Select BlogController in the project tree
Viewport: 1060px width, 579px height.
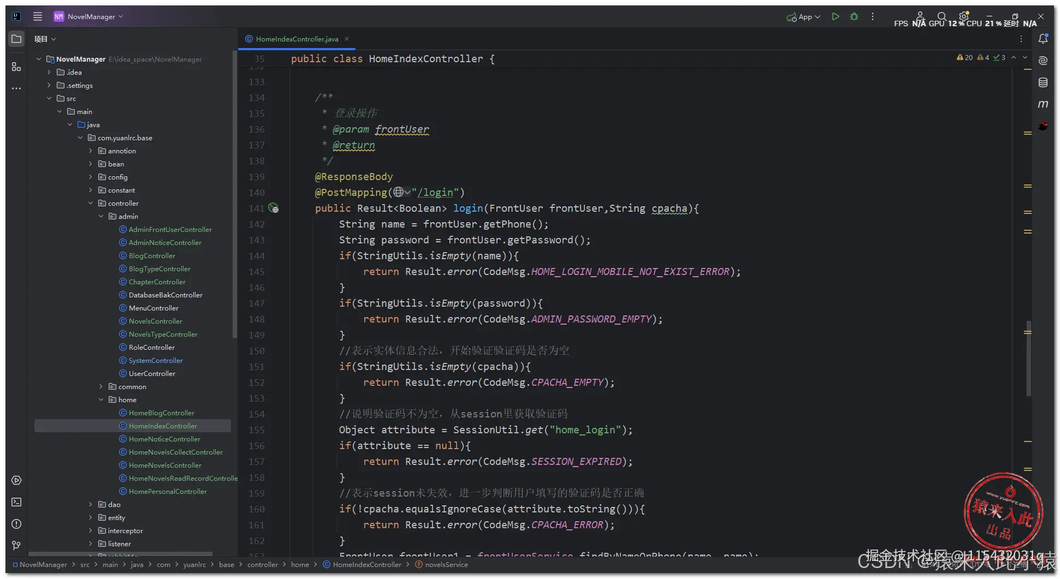(x=152, y=255)
